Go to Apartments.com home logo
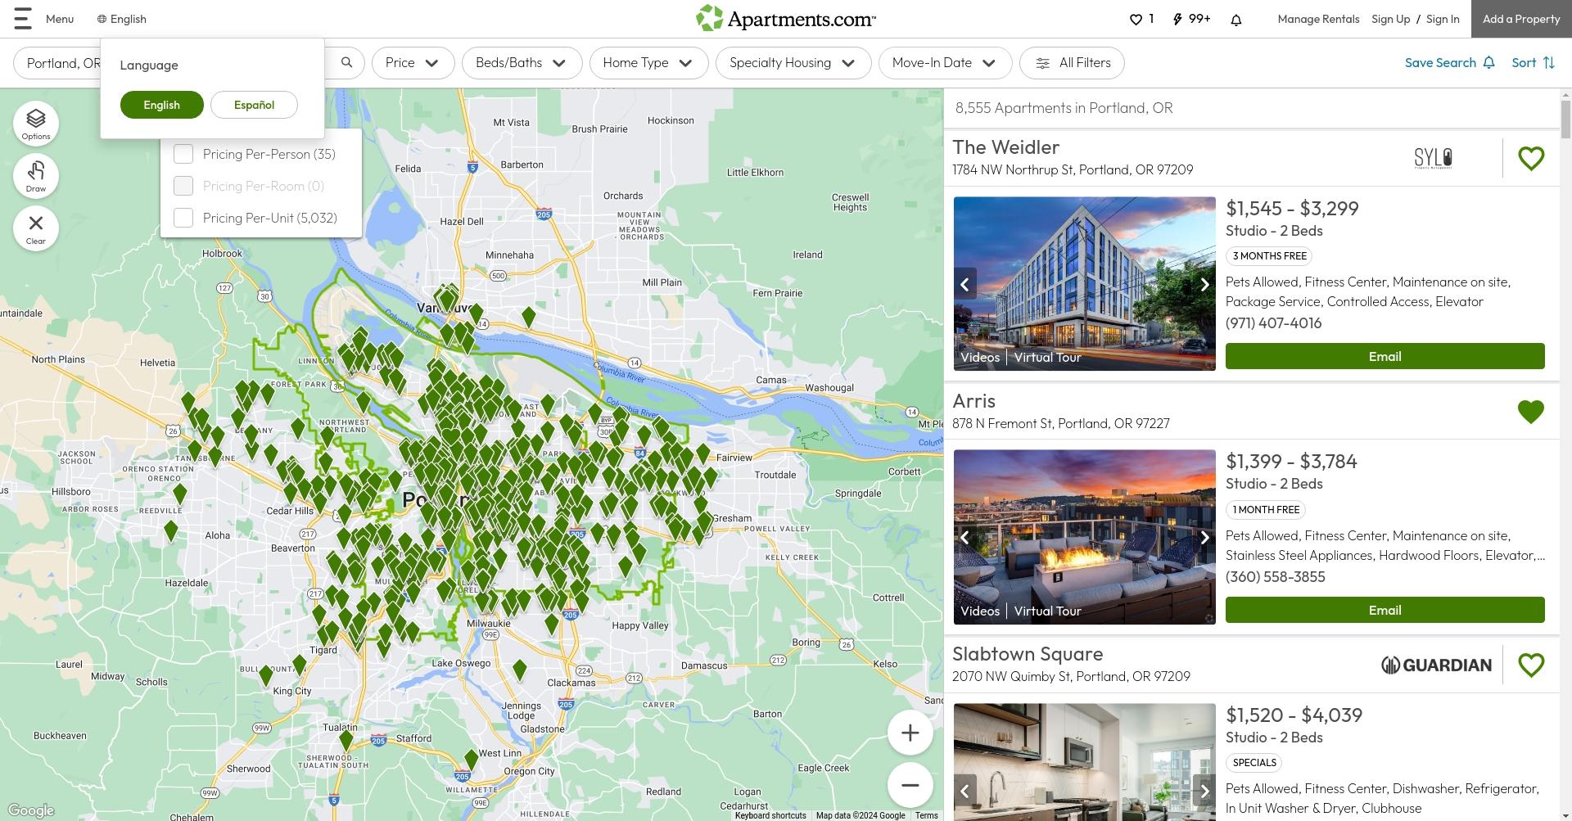 pos(786,18)
